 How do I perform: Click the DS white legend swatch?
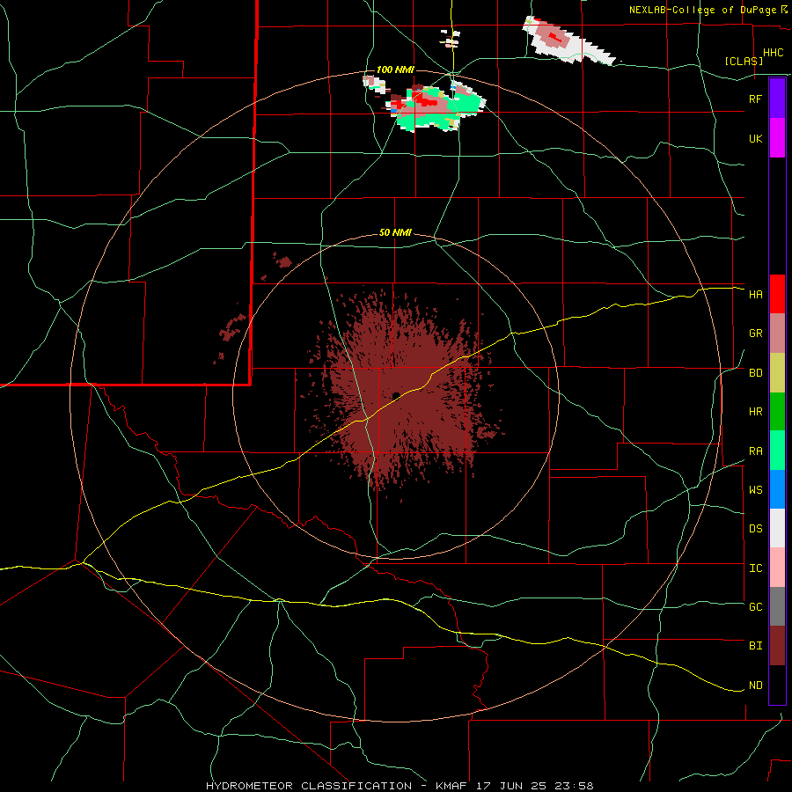(x=777, y=528)
